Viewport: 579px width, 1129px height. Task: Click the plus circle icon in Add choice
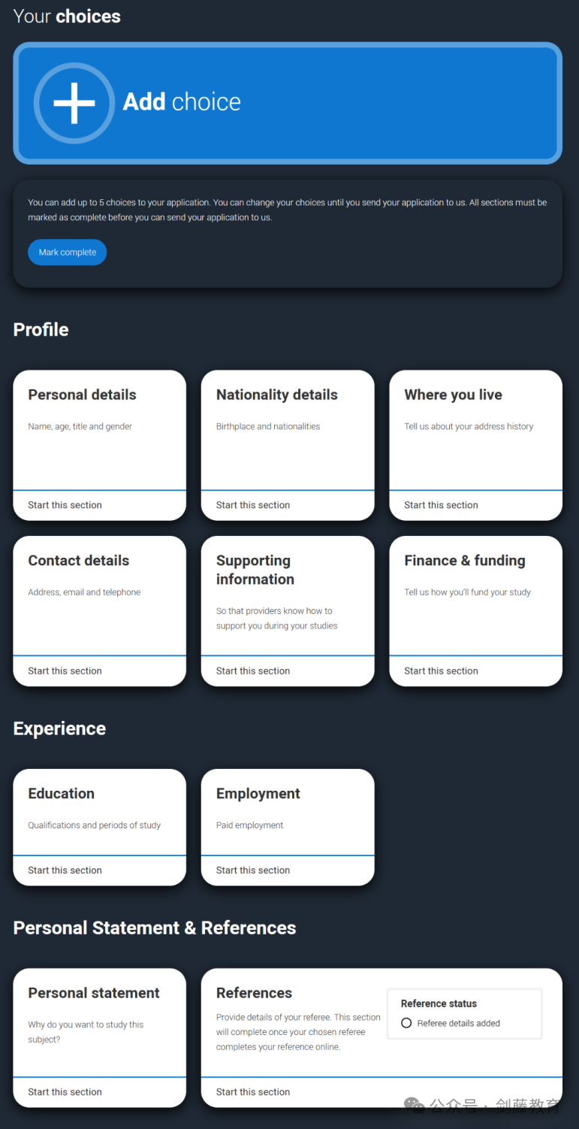(x=74, y=103)
